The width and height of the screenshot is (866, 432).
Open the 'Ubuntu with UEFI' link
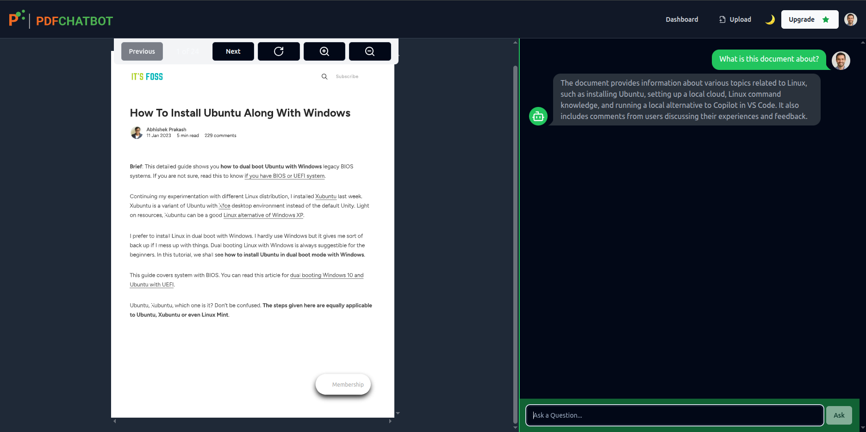point(152,285)
